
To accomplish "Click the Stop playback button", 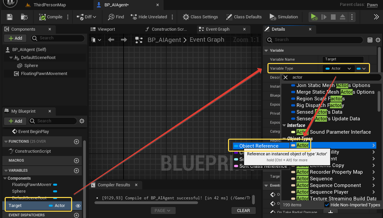I will click(333, 17).
